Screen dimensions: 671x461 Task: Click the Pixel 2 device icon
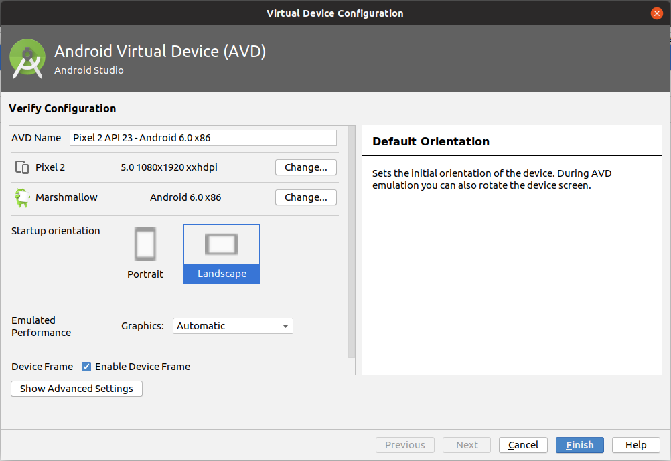click(x=22, y=167)
